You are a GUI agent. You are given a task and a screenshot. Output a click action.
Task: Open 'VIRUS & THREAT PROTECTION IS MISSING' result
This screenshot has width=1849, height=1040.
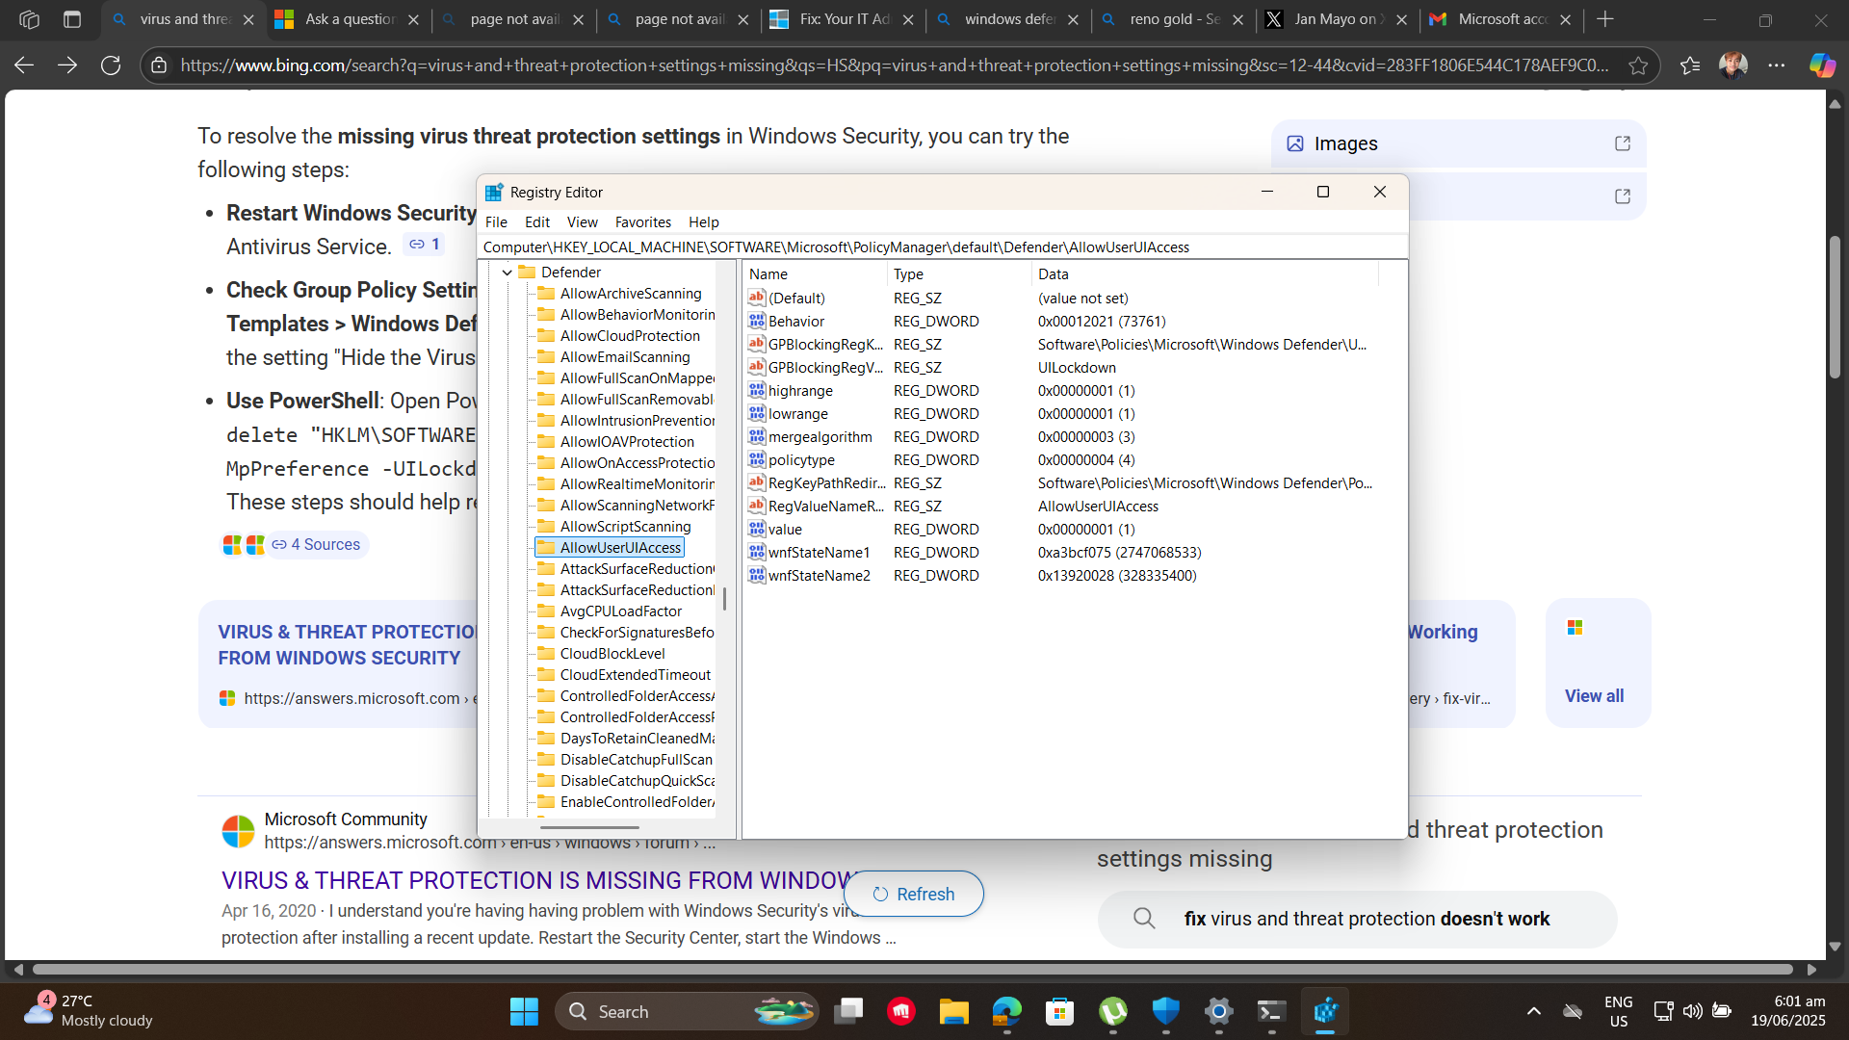[x=537, y=880]
